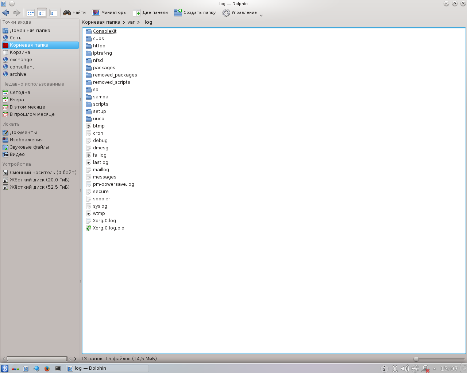This screenshot has height=373, width=467.
Task: Switch to icons view mode
Action: coord(31,13)
